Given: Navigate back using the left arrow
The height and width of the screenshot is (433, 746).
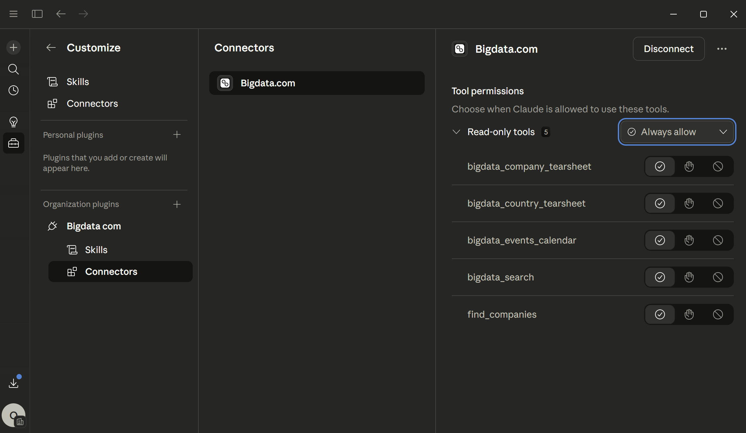Looking at the screenshot, I should click(61, 14).
